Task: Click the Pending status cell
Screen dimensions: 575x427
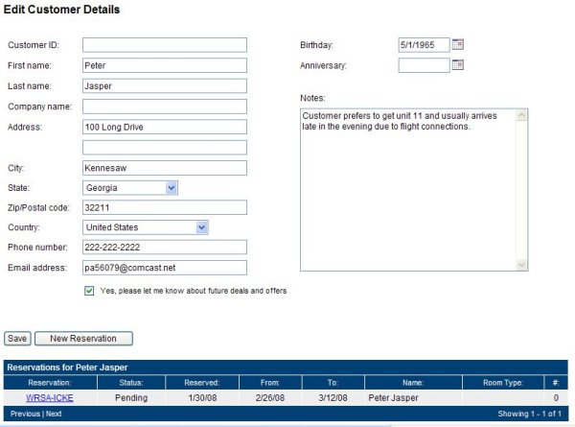Action: click(131, 397)
